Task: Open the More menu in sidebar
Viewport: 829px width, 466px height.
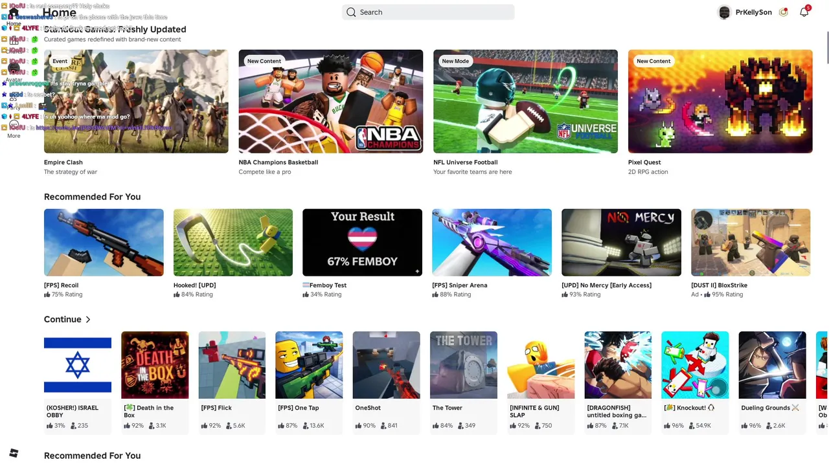Action: point(14,128)
